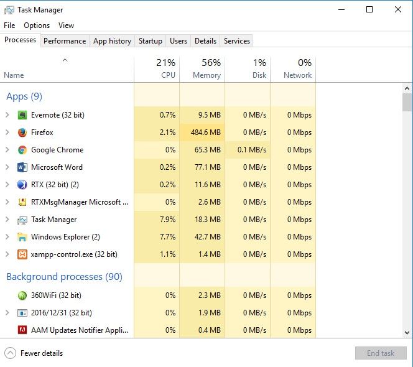
Task: Click the Firefox icon in process list
Action: coord(22,132)
